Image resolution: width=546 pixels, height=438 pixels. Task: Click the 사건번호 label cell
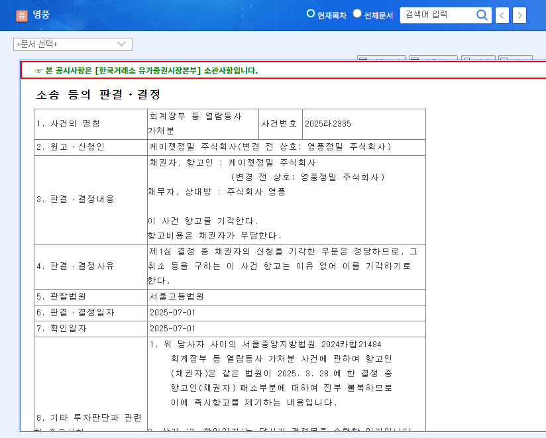[x=281, y=124]
